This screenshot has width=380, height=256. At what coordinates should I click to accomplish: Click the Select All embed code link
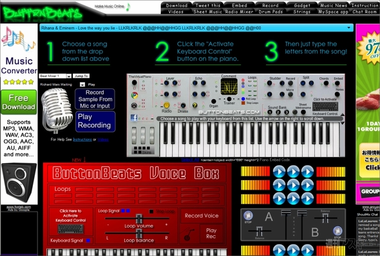coord(190,160)
